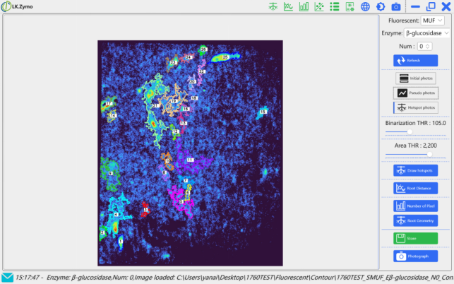Click the Root Distance button

click(415, 188)
